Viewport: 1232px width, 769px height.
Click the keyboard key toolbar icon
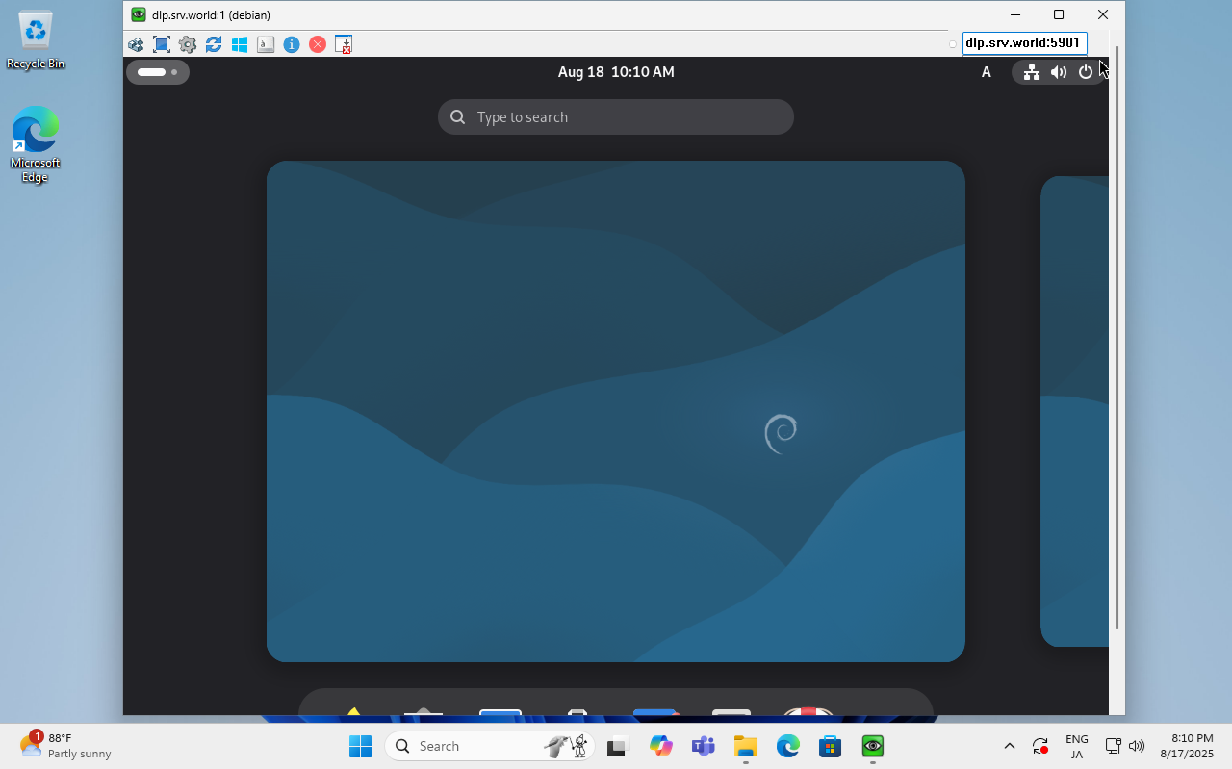[x=266, y=44]
